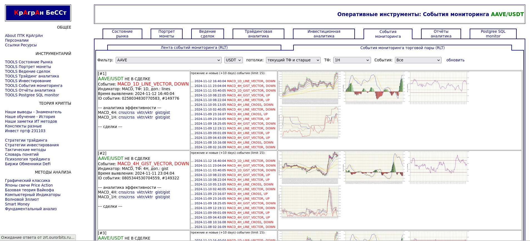Open the Smart Money sidebar link
Screen dimensions: 530x241
[x=17, y=204]
